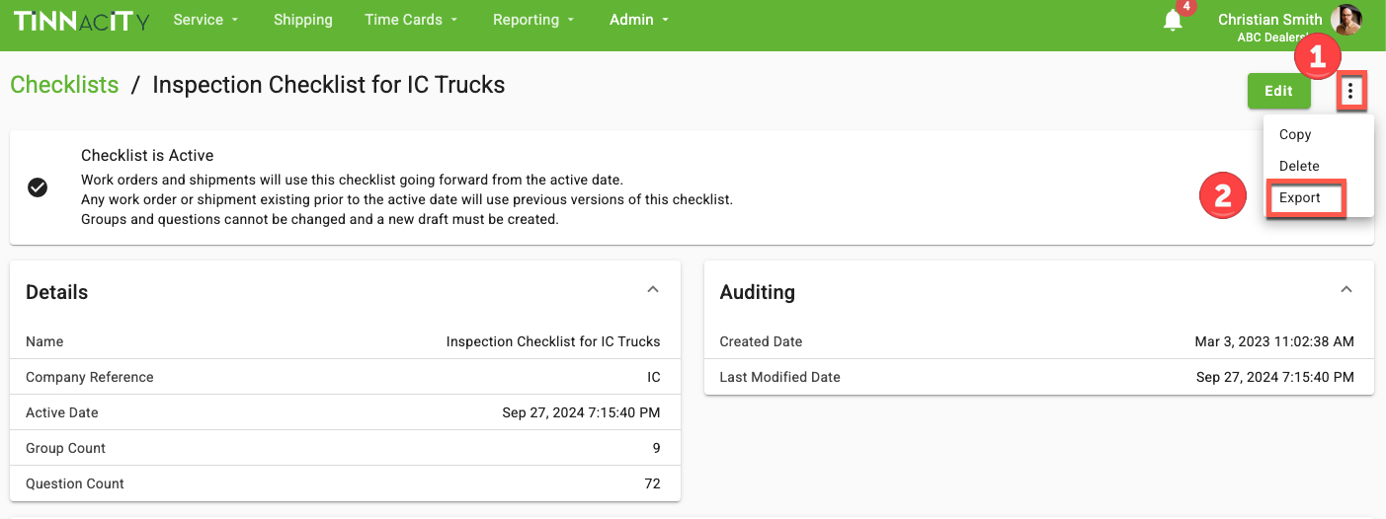Click the Question Count row
This screenshot has width=1386, height=519.
pos(344,483)
